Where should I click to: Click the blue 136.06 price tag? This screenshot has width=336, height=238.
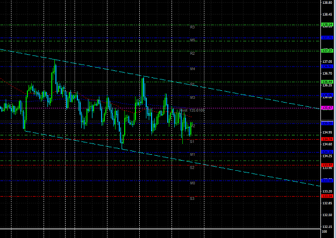(327, 95)
